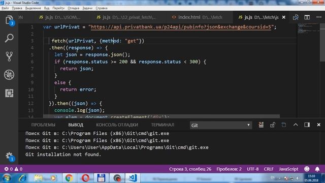This screenshot has height=183, width=325.
Task: Close the active js.js fetch tab
Action: 284,17
